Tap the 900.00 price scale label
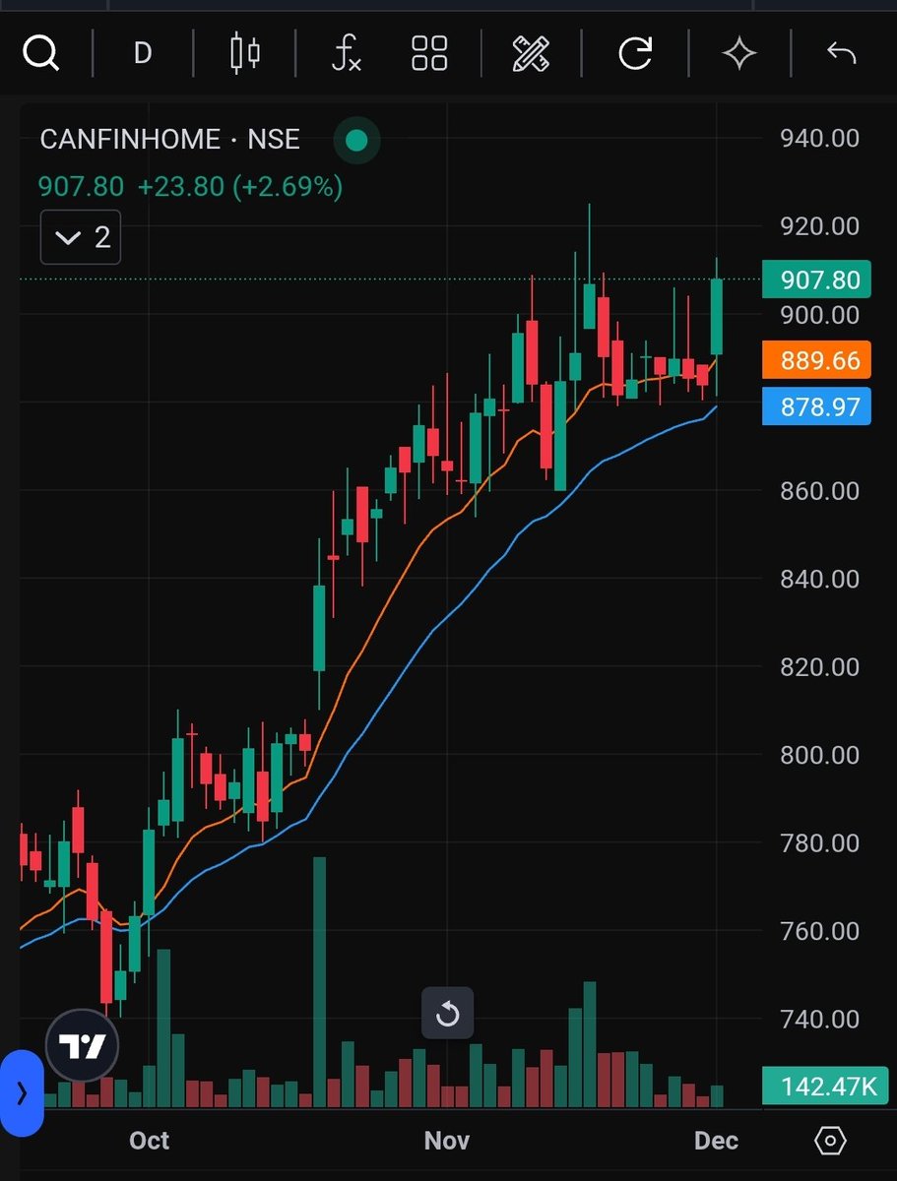The width and height of the screenshot is (897, 1181). pos(819,315)
